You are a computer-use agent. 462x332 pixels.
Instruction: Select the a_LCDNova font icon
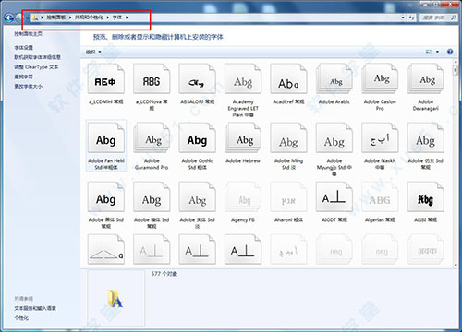152,78
